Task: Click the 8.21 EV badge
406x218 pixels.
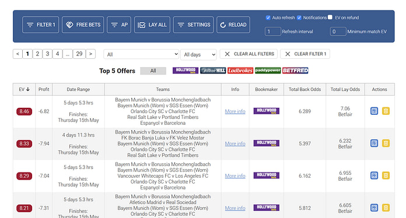Action: point(24,208)
